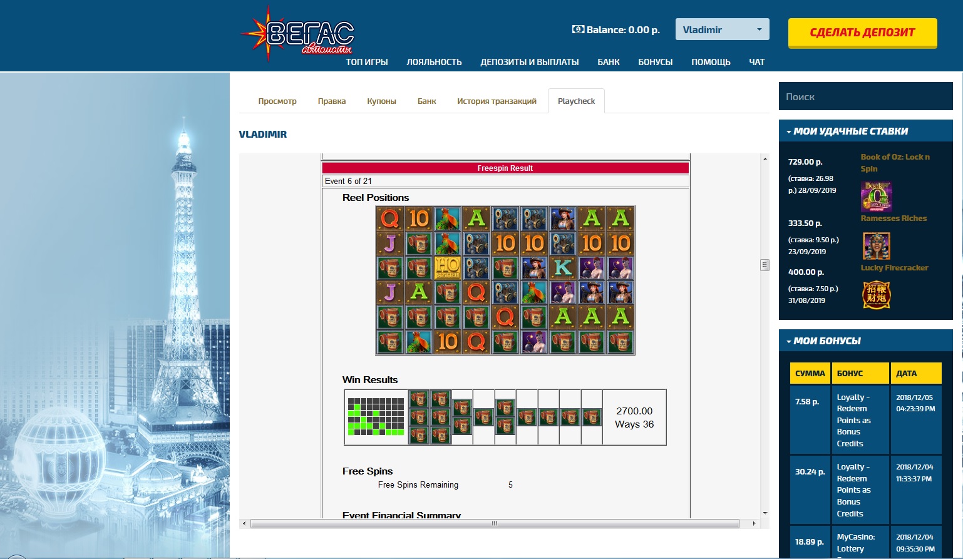Click the СДЕЛАТЬ ДЕПОЗИТ button
Image resolution: width=963 pixels, height=559 pixels.
click(862, 33)
